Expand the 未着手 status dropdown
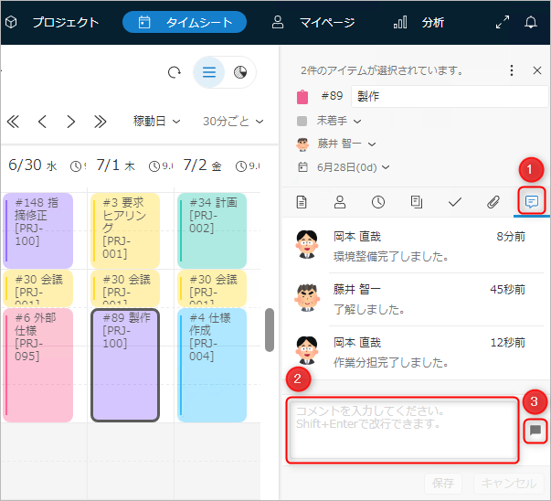Image resolution: width=551 pixels, height=501 pixels. pyautogui.click(x=338, y=120)
